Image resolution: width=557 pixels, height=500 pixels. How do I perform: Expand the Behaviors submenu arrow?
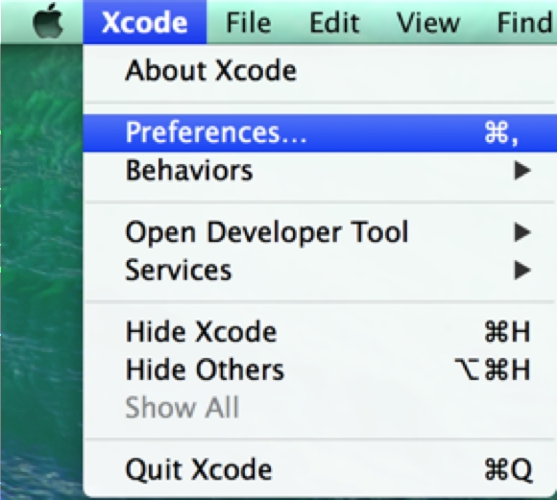522,171
